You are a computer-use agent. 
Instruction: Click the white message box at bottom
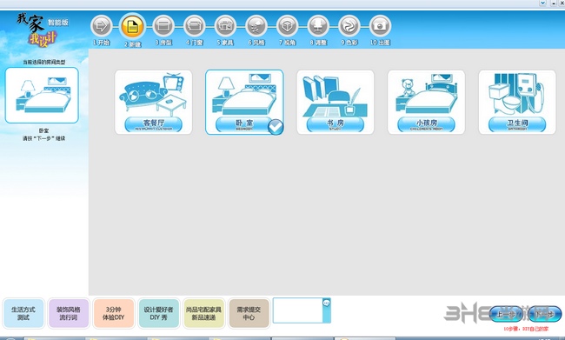[x=298, y=310]
